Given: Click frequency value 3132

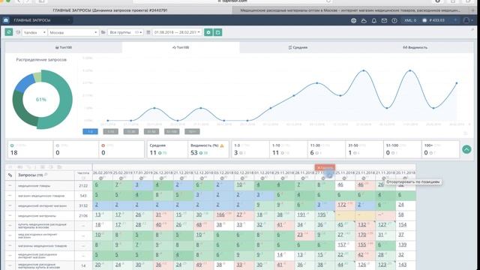Looking at the screenshot, I should coord(83,205).
